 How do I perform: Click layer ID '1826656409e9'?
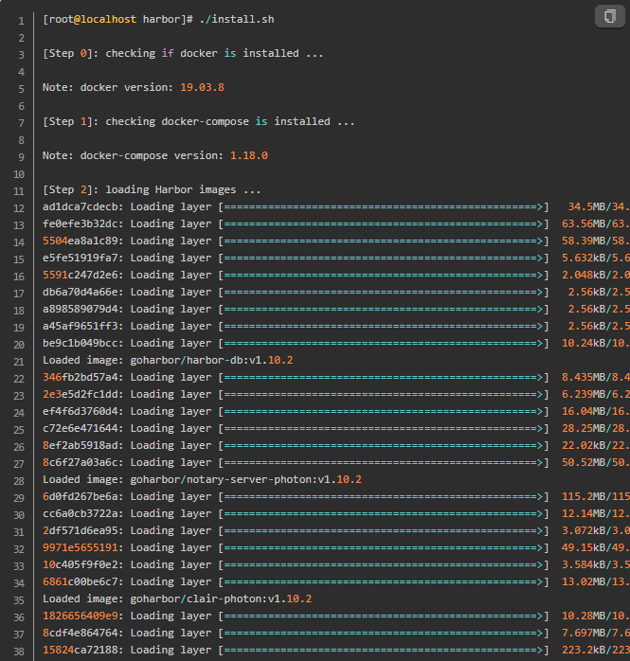81,616
